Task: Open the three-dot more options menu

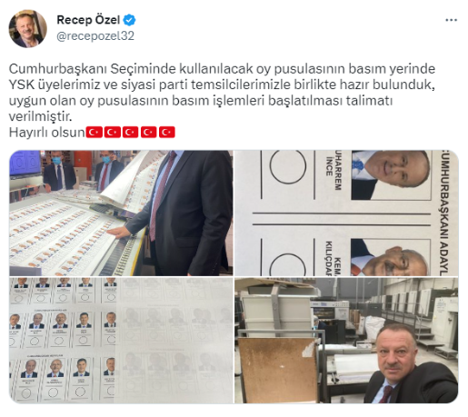Action: click(x=451, y=20)
